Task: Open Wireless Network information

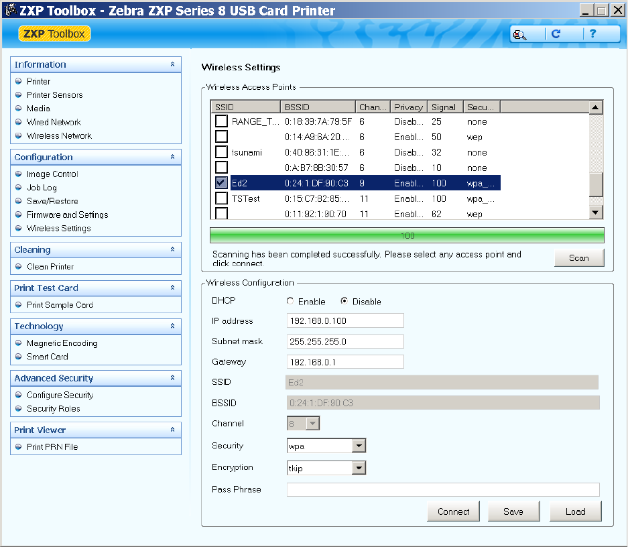Action: tap(59, 136)
